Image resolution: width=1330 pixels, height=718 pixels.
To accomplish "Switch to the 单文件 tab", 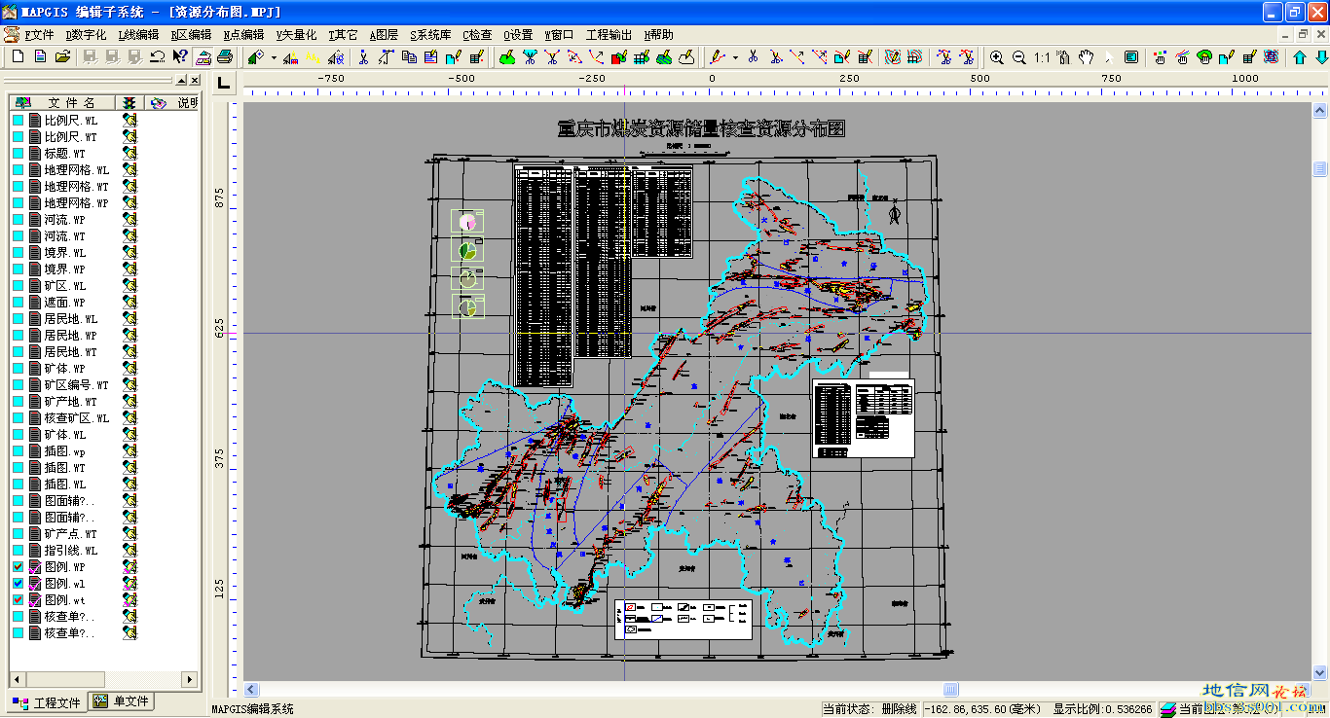I will (122, 701).
